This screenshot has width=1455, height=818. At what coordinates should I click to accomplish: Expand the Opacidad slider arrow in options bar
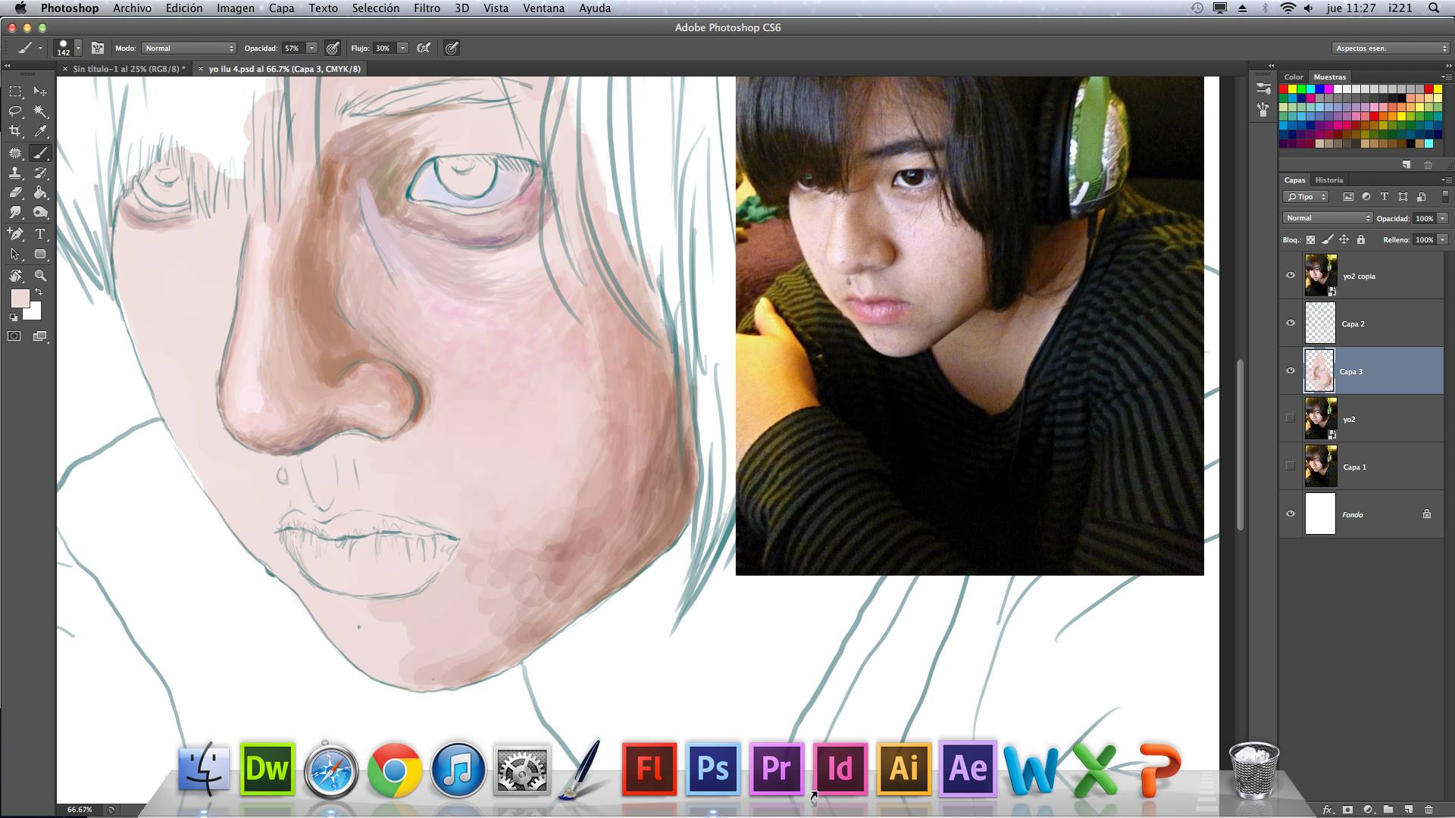click(311, 48)
